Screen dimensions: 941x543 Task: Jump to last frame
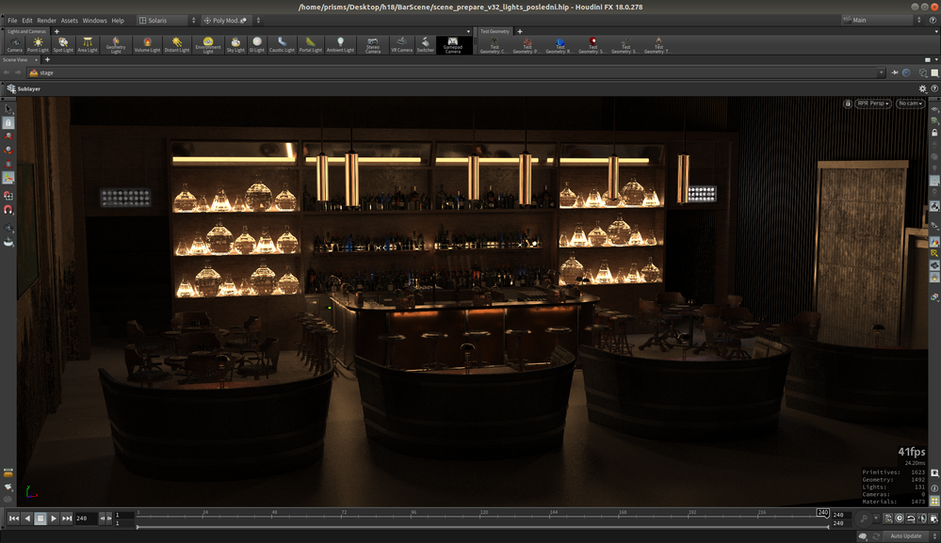point(67,519)
